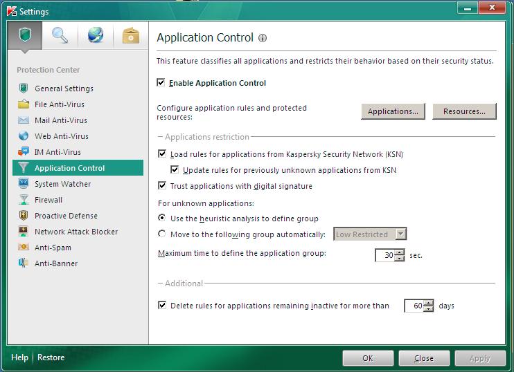This screenshot has height=372, width=514.
Task: Toggle Trust applications with digital signature
Action: point(163,186)
